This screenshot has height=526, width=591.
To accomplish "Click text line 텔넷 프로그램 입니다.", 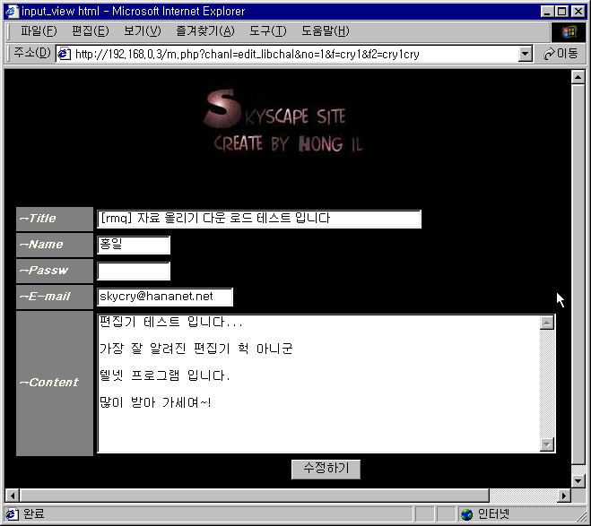I will tap(165, 375).
